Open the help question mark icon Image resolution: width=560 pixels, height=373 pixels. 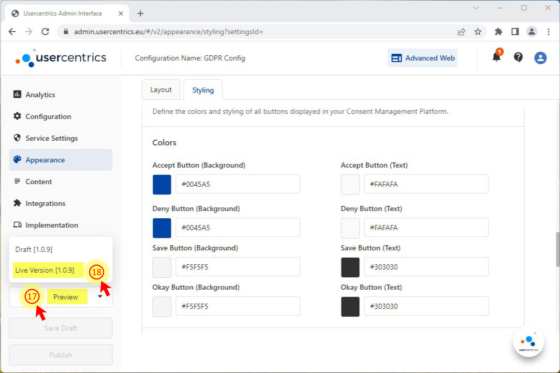coord(518,57)
